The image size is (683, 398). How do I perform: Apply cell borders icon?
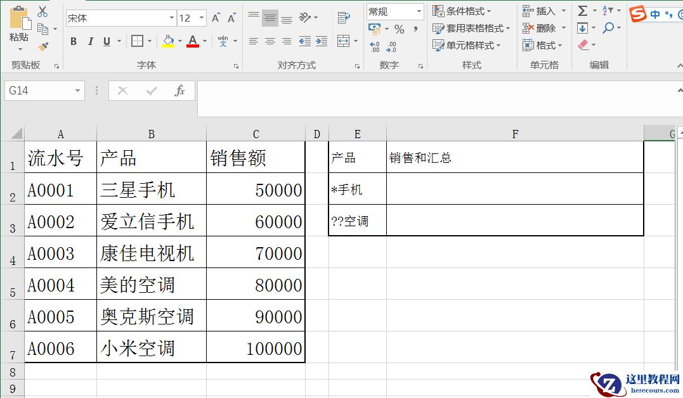pos(137,41)
